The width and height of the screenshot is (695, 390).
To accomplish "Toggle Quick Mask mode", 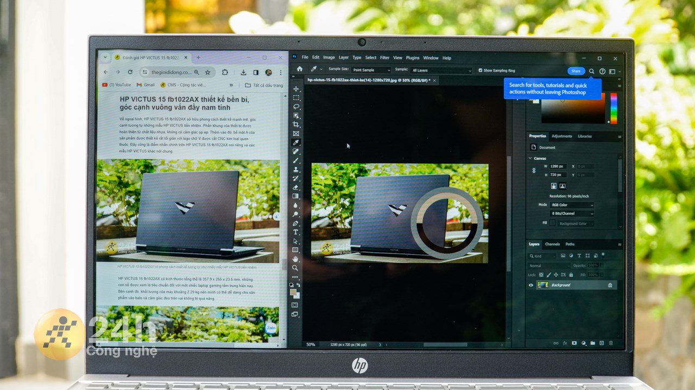I will (x=295, y=305).
